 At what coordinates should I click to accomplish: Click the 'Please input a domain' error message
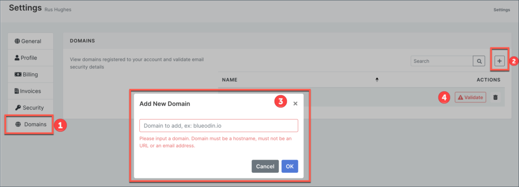tap(215, 142)
